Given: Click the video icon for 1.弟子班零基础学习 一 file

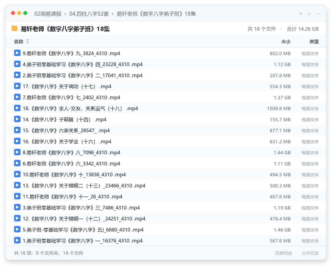Looking at the screenshot, I should pos(17,240).
